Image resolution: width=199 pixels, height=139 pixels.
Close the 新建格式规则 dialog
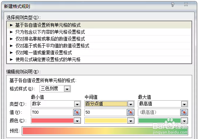(186, 5)
